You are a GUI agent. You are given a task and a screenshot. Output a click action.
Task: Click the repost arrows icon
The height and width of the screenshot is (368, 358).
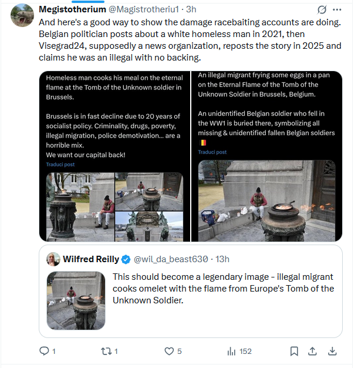coord(106,351)
